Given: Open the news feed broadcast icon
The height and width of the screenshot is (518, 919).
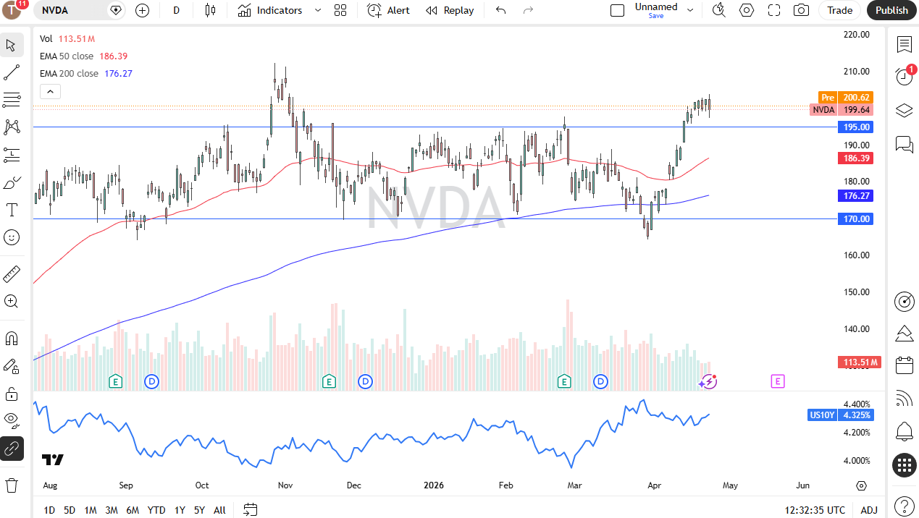Looking at the screenshot, I should point(904,399).
